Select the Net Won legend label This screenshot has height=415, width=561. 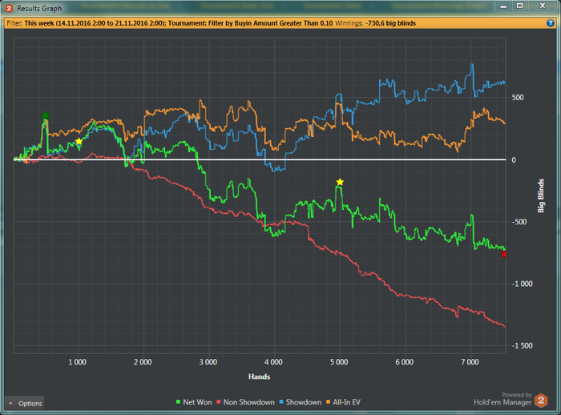197,402
